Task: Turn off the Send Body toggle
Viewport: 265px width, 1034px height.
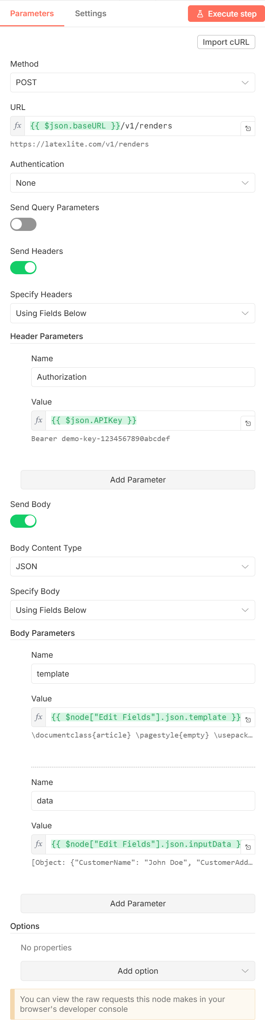Action: click(23, 521)
